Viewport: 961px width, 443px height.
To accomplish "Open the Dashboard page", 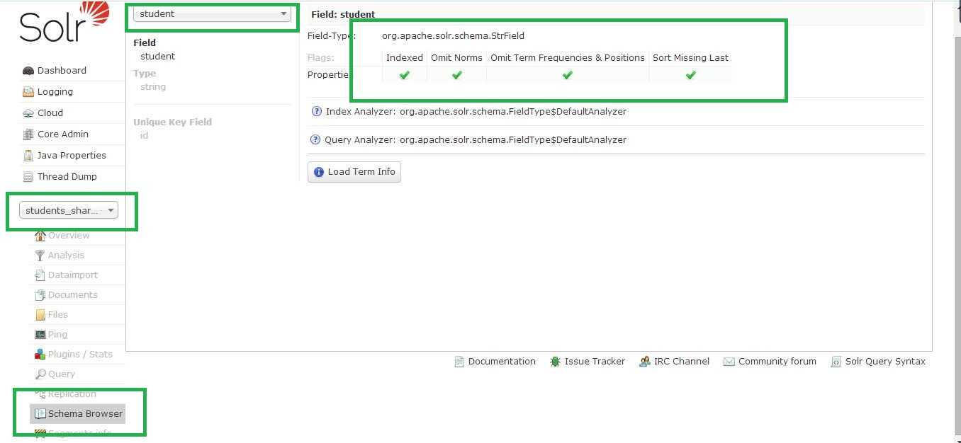I will [62, 70].
